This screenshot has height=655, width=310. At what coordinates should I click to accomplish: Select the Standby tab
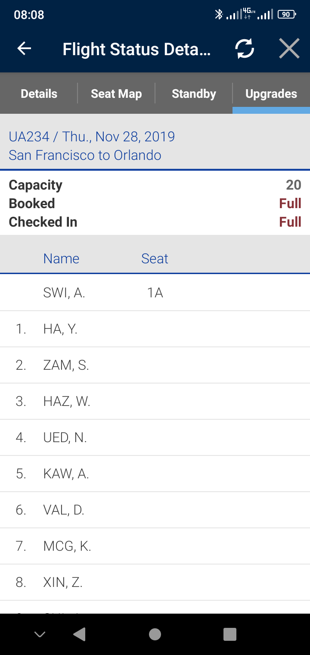coord(194,94)
